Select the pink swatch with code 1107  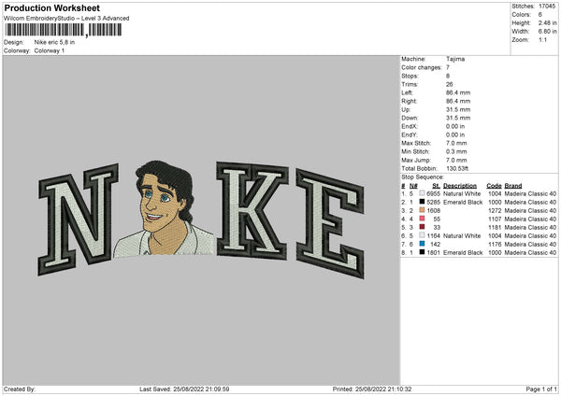click(422, 219)
